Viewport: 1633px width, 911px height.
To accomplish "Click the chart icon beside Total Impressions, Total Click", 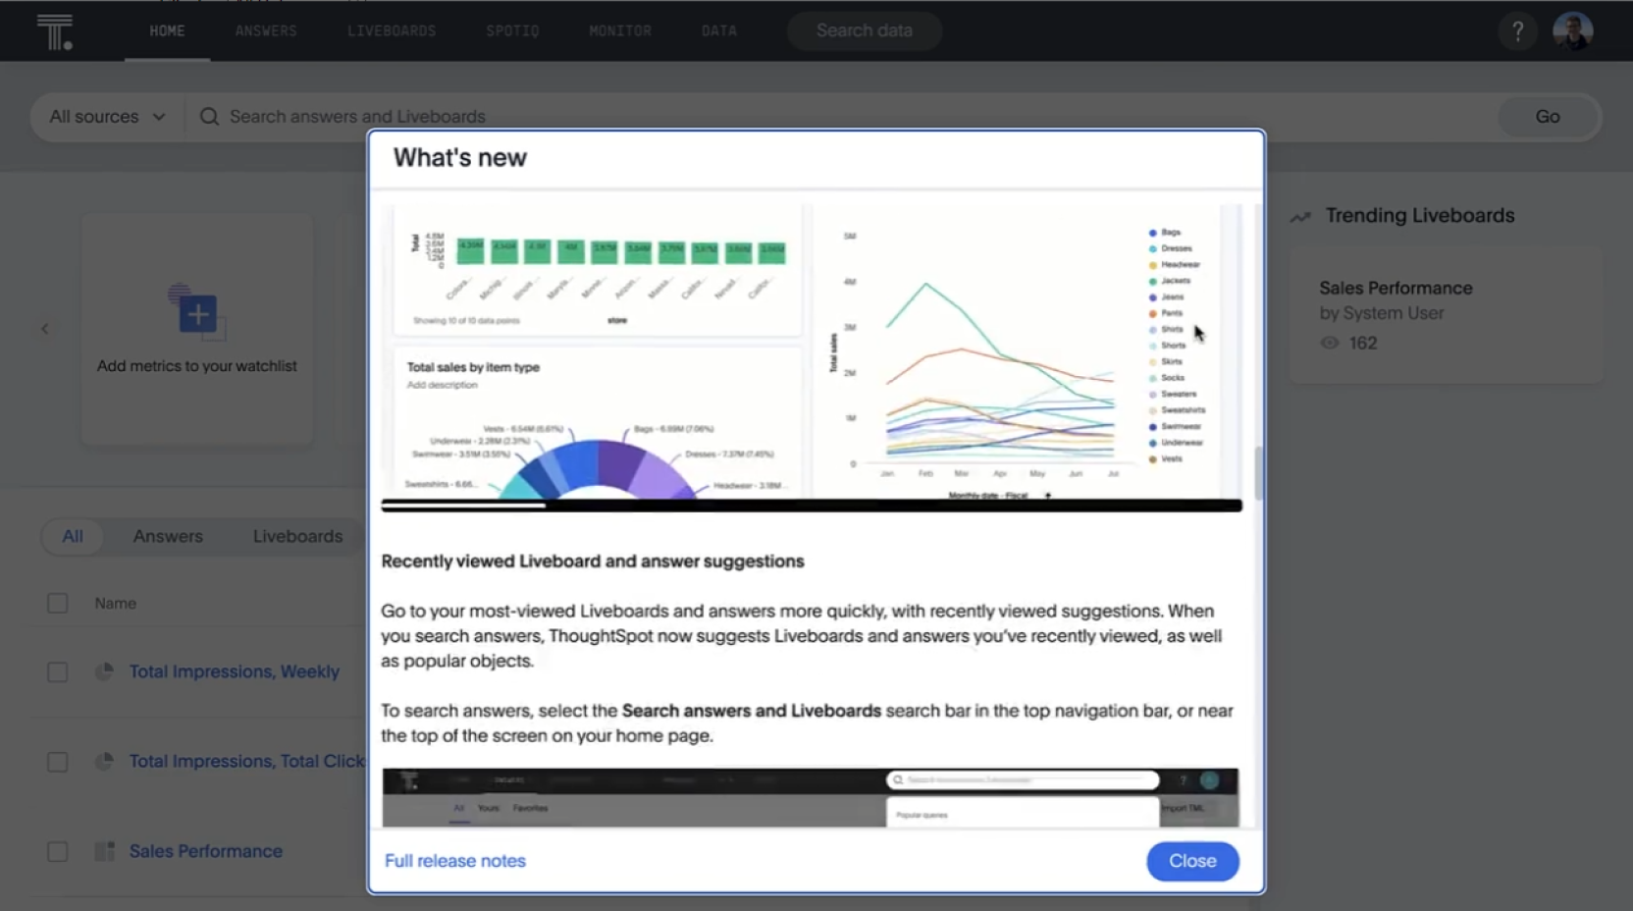I will coord(104,762).
